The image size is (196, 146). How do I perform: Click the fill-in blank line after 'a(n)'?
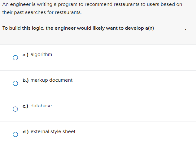click(x=170, y=29)
